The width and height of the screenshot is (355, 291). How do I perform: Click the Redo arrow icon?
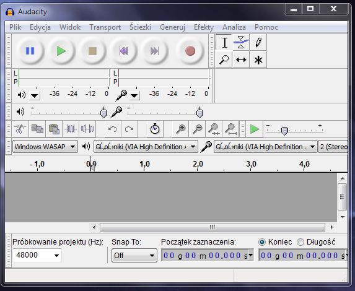129,129
